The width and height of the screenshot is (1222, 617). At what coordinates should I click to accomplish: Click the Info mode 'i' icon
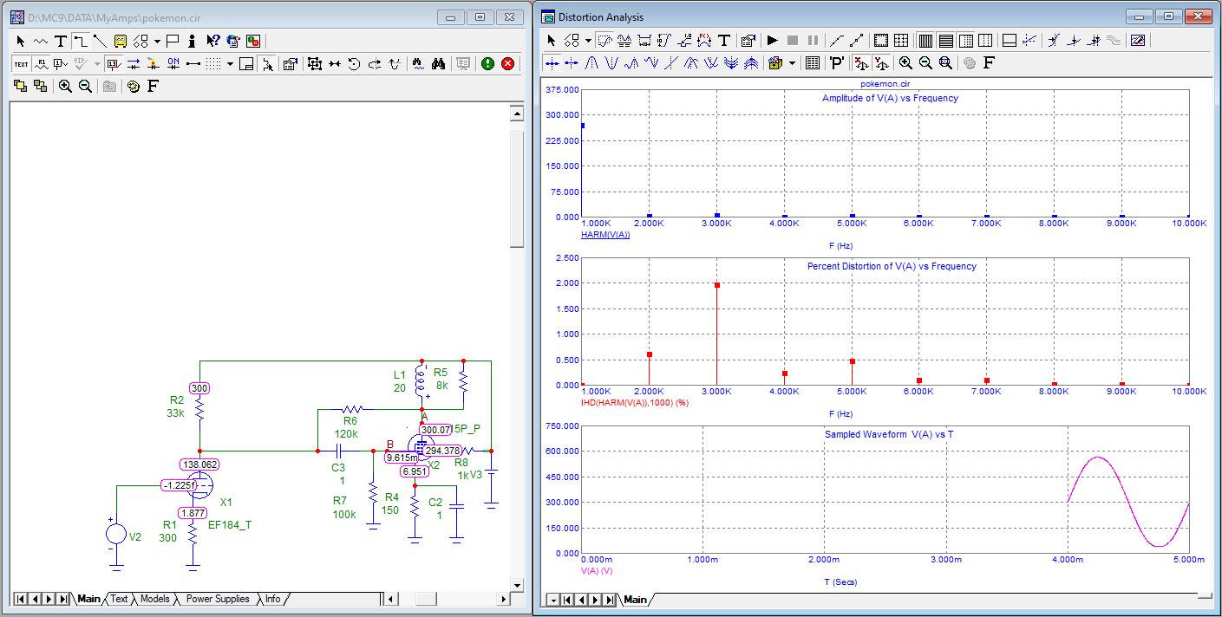(192, 41)
